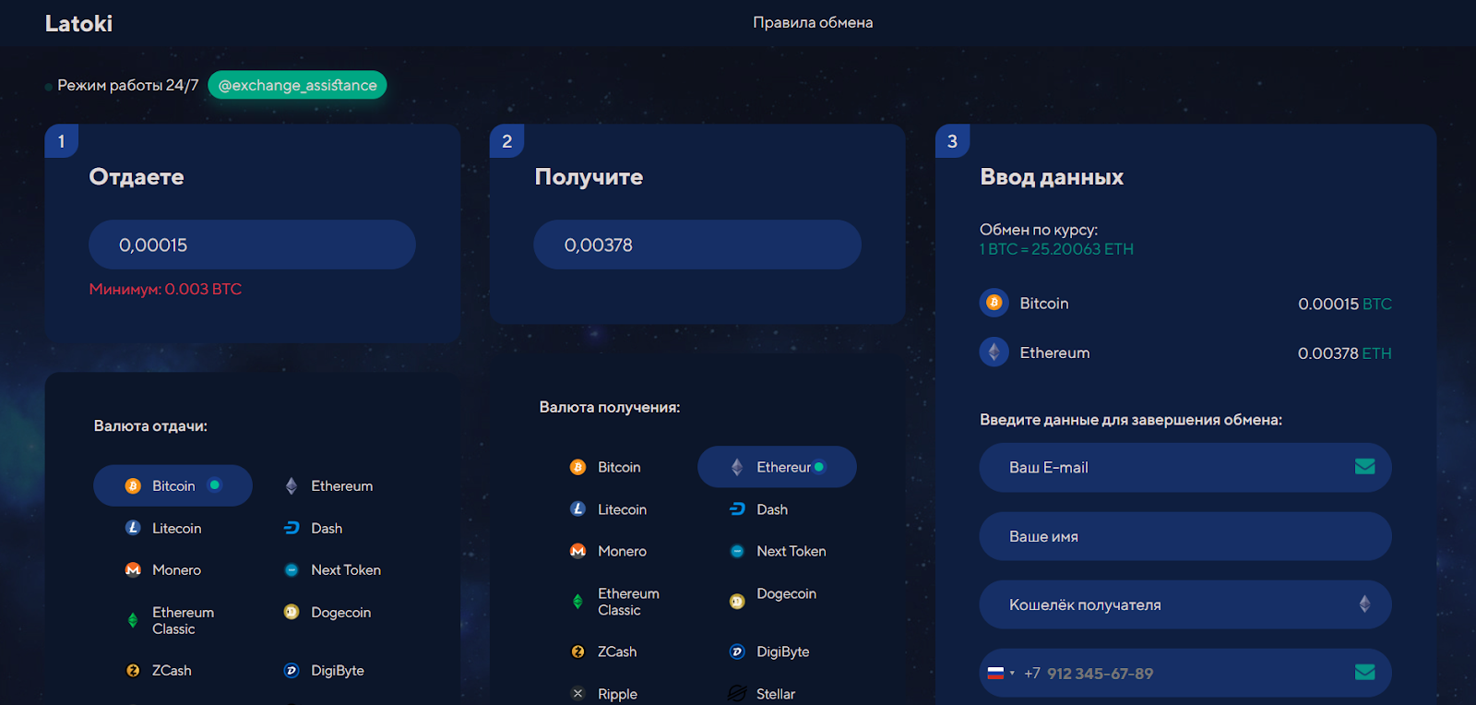Select Monero in Валюта отдачи list
Viewport: 1476px width, 705px height.
[x=163, y=569]
